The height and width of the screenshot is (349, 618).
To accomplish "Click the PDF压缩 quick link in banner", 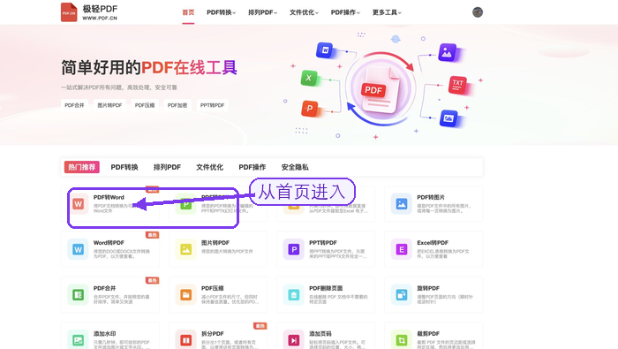I will pyautogui.click(x=145, y=105).
